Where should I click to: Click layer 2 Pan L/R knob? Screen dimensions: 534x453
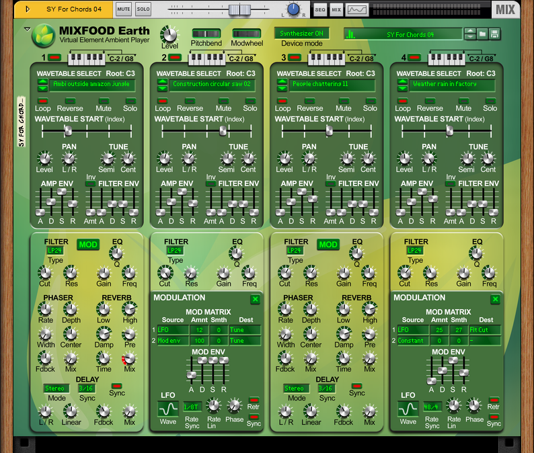click(x=189, y=159)
